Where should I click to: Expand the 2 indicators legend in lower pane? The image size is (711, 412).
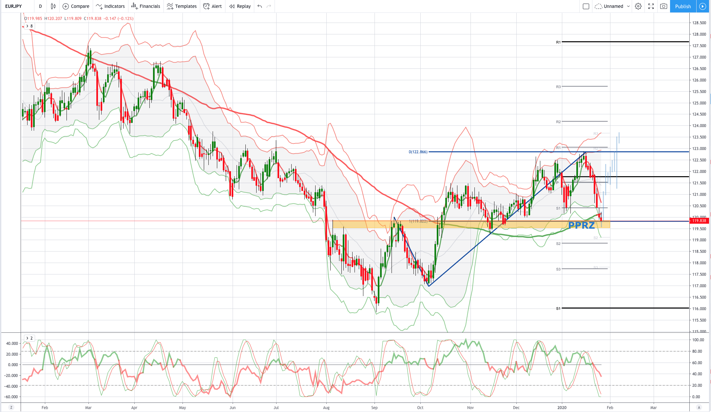(29, 338)
